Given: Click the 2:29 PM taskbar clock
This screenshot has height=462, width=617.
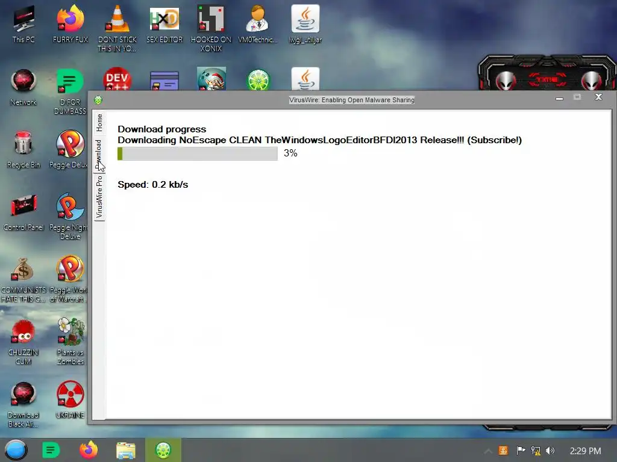Looking at the screenshot, I should point(586,451).
